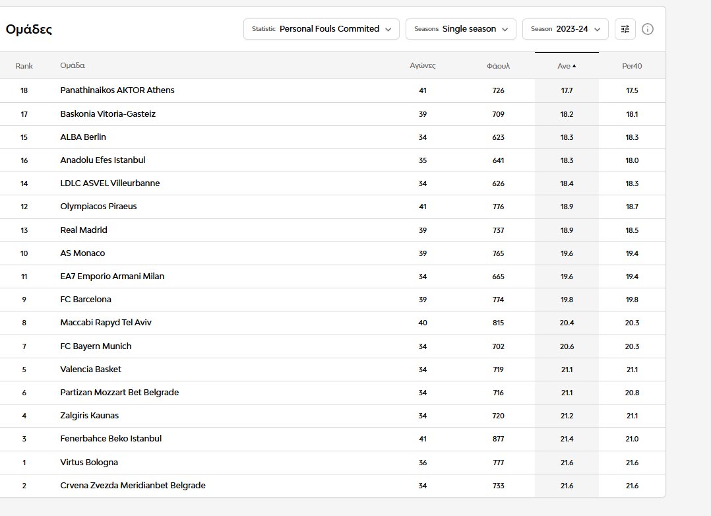Open Fenerbahce Beko Istanbul team
711x516 pixels.
(111, 438)
